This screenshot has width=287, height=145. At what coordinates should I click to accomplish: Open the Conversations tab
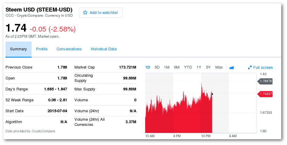click(69, 49)
